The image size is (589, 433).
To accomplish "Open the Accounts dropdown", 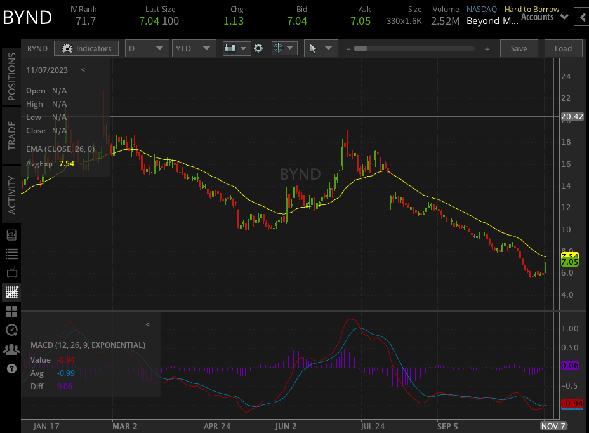I will [x=545, y=17].
